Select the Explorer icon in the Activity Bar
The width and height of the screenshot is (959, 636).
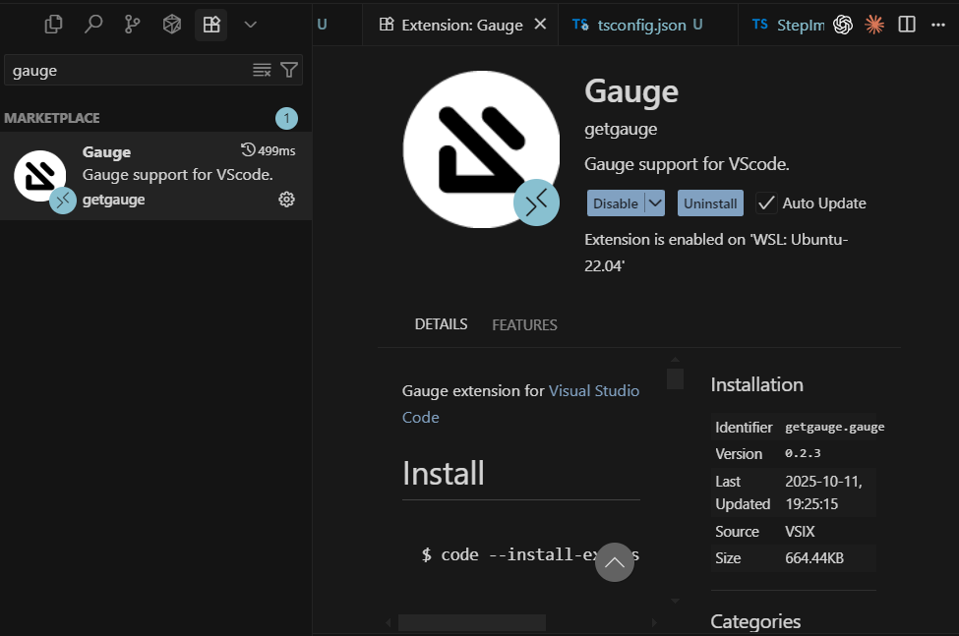tap(53, 24)
